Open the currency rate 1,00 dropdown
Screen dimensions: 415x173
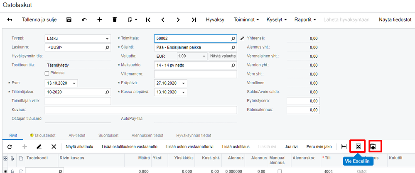204,56
